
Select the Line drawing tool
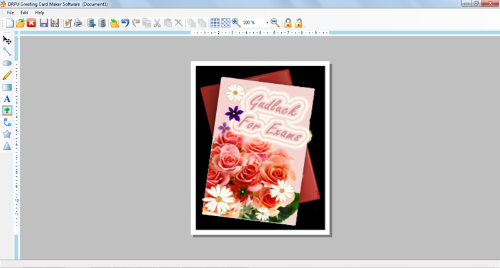[7, 52]
